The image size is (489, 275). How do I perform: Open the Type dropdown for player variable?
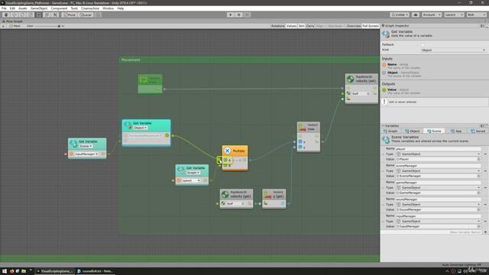click(x=438, y=154)
